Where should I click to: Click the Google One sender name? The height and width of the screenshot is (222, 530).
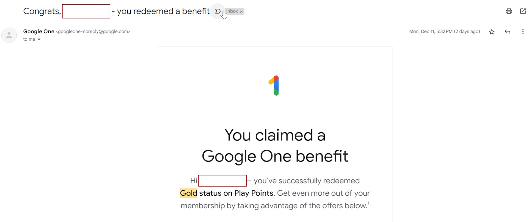click(38, 32)
